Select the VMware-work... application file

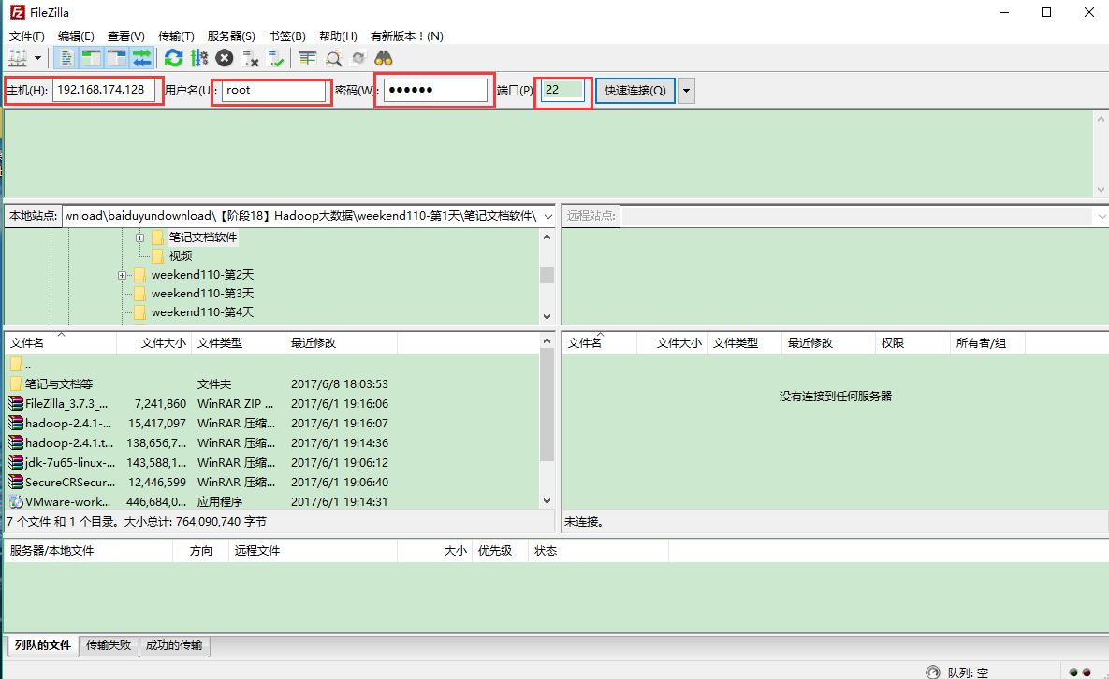(272, 501)
